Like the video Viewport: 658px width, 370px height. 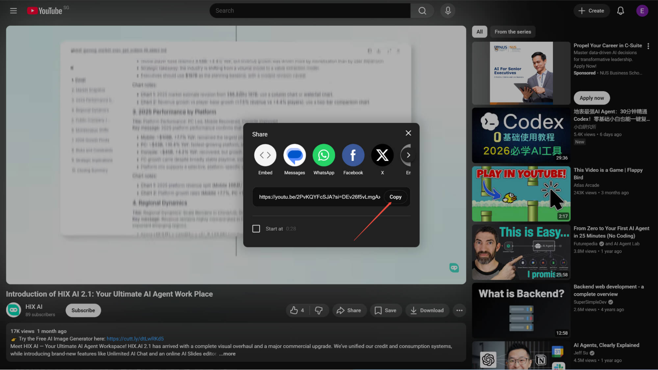point(297,310)
